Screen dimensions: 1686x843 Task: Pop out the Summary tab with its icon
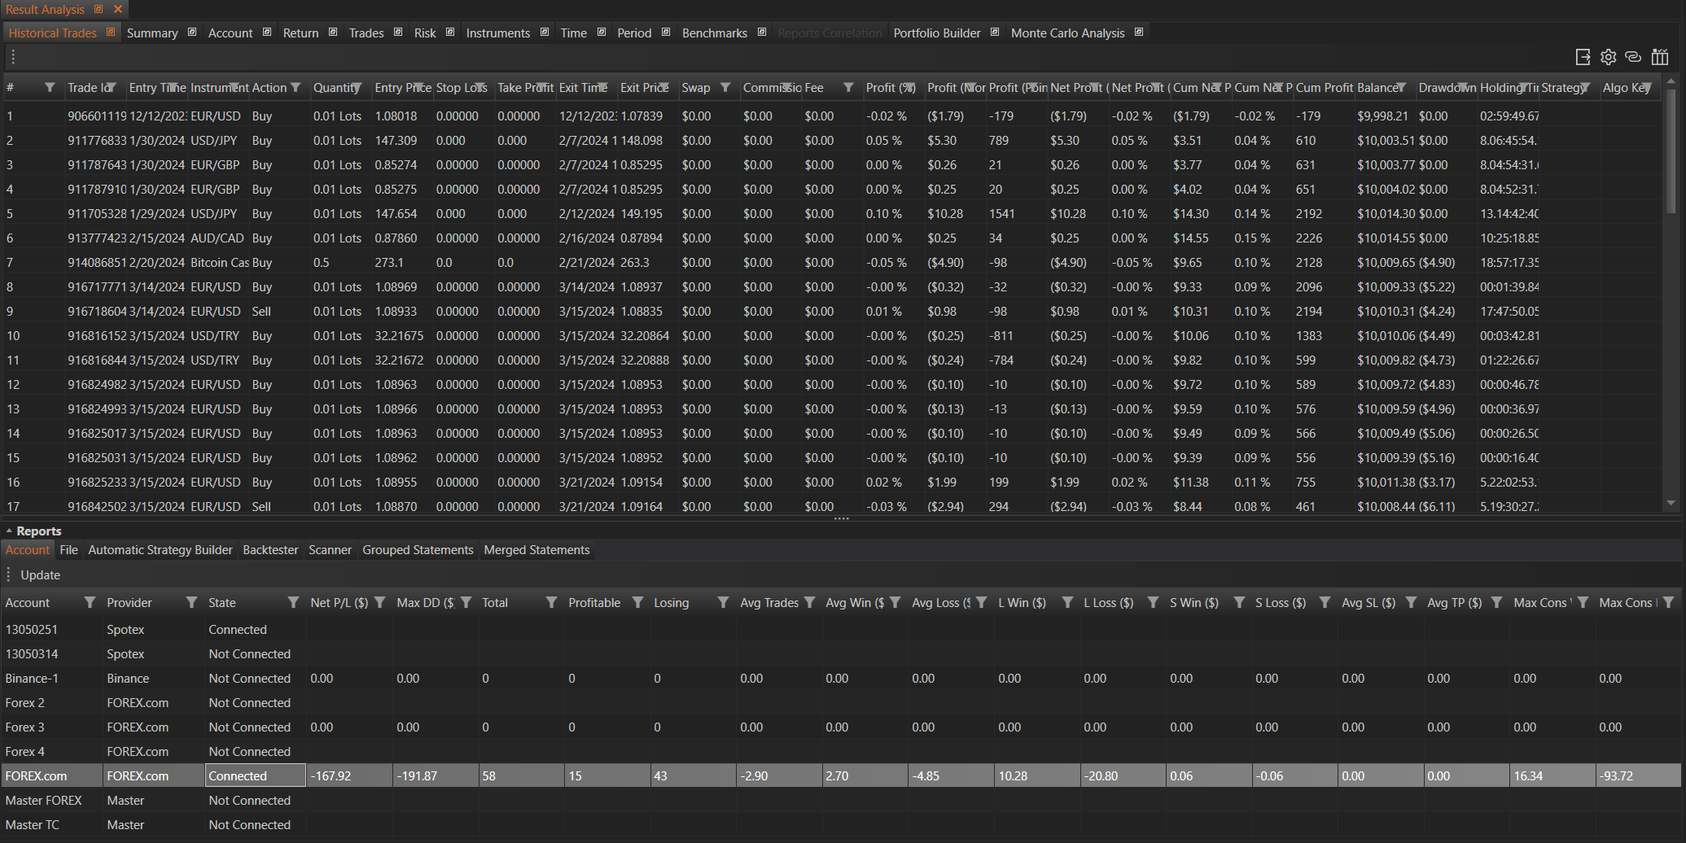coord(192,33)
